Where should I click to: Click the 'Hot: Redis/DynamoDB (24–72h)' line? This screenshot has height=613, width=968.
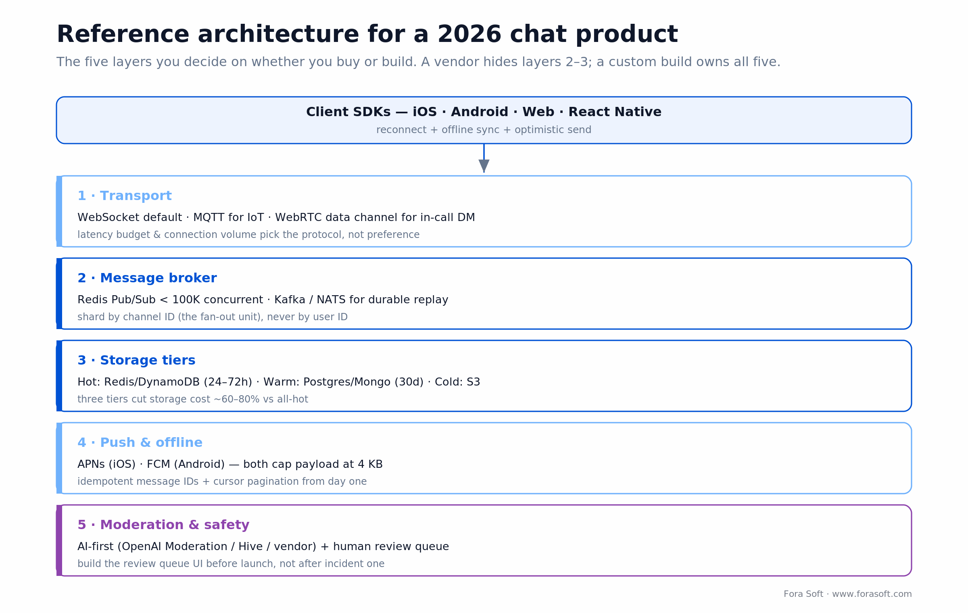click(x=279, y=382)
